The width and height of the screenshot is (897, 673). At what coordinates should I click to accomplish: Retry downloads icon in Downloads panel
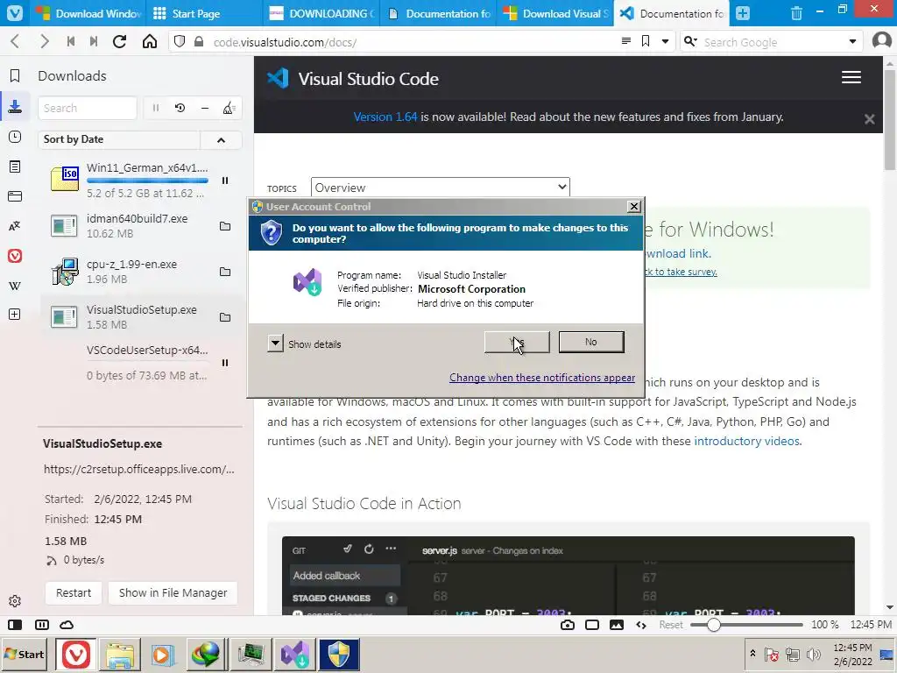pos(180,108)
